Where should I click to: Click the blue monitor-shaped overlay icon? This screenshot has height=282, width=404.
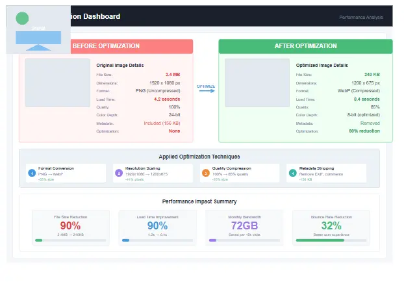point(38,40)
